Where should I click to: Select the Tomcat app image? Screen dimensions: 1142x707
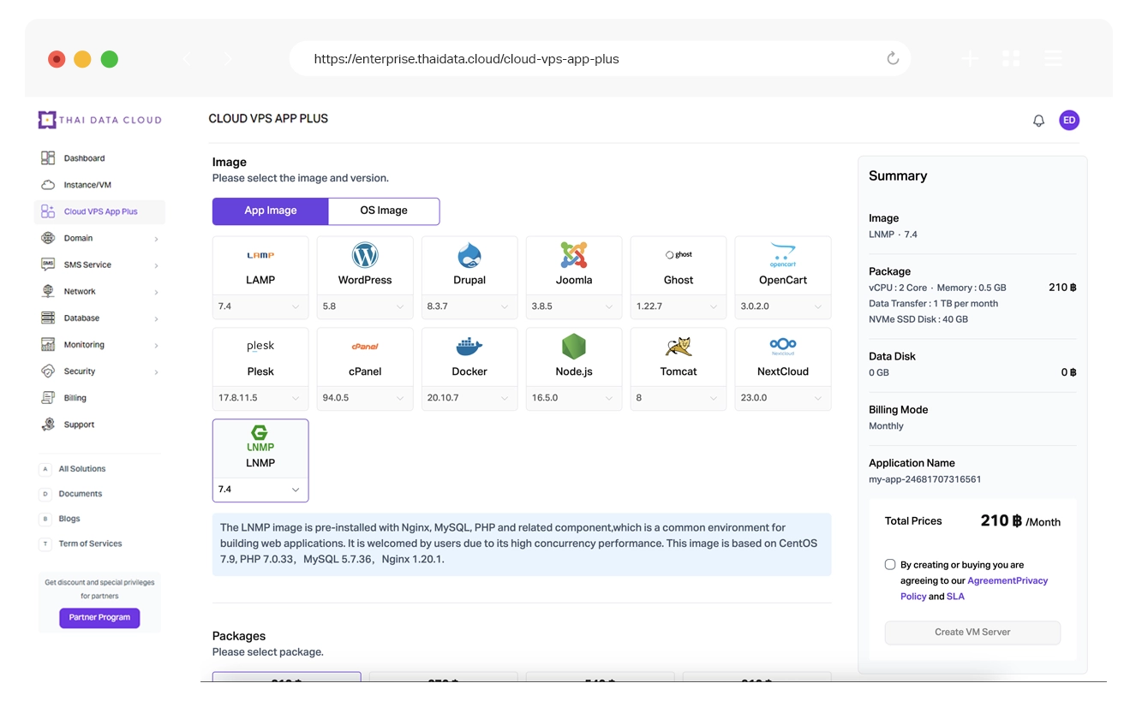point(679,358)
